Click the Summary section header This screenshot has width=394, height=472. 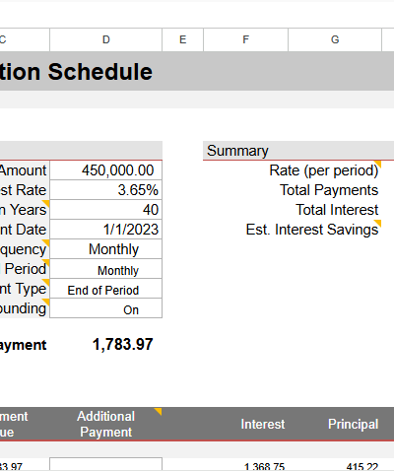[298, 151]
